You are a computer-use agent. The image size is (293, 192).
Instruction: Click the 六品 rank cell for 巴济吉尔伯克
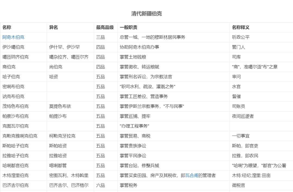click(100, 185)
